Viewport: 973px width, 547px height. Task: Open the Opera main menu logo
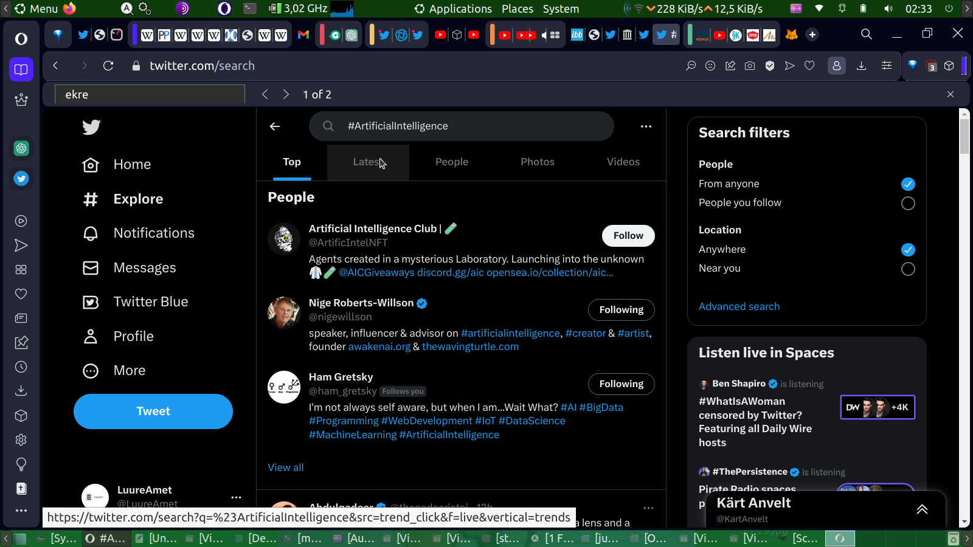pyautogui.click(x=21, y=39)
